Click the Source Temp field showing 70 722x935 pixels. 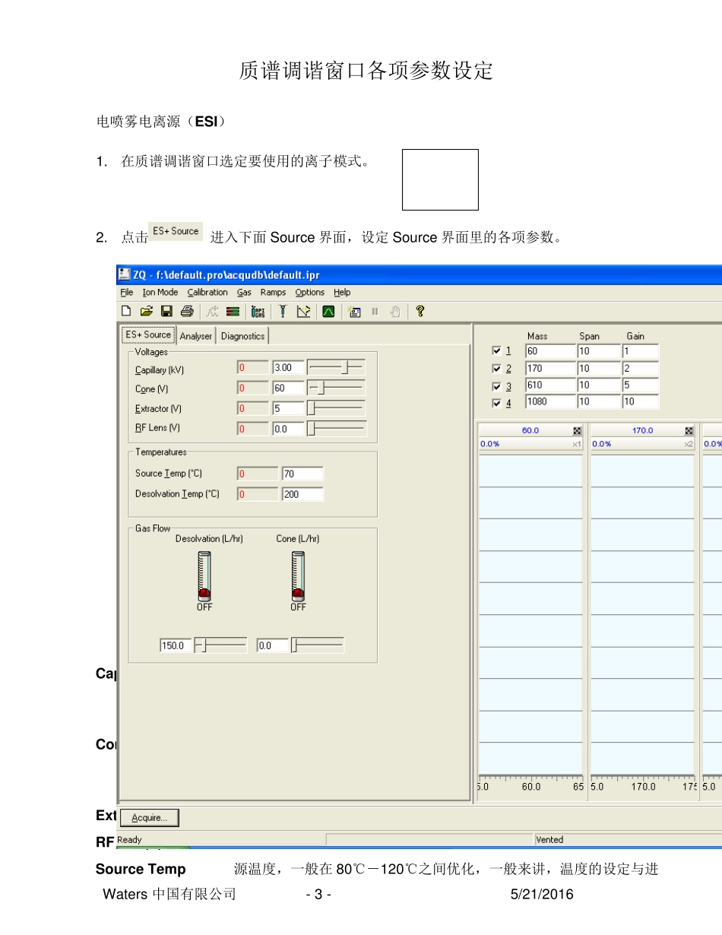[302, 474]
